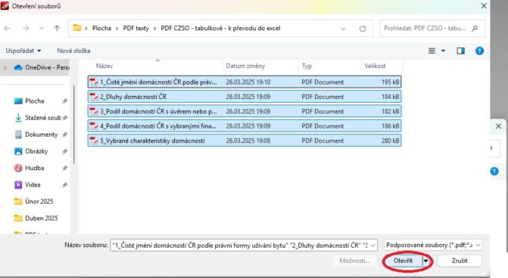
Task: Click PDF CZSO - tabulkové breadcrumb
Action: 220,28
